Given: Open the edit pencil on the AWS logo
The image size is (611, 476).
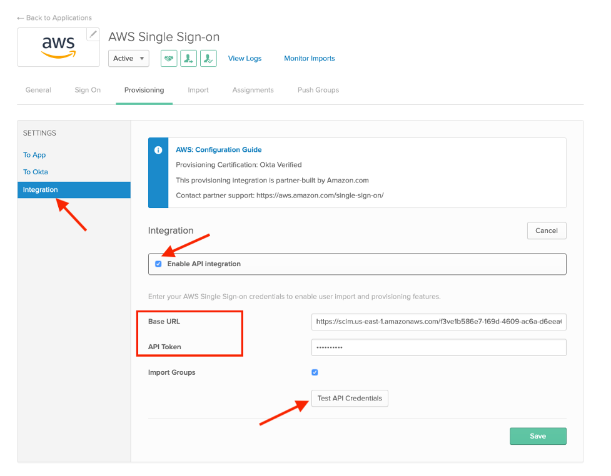Looking at the screenshot, I should tap(95, 34).
